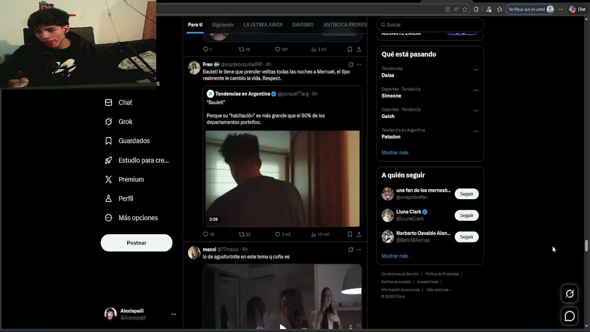Follow Norberto Osvaldo Alonso
Image resolution: width=590 pixels, height=332 pixels.
click(466, 237)
